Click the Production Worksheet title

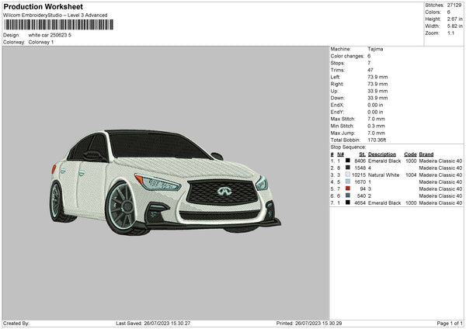[x=43, y=6]
